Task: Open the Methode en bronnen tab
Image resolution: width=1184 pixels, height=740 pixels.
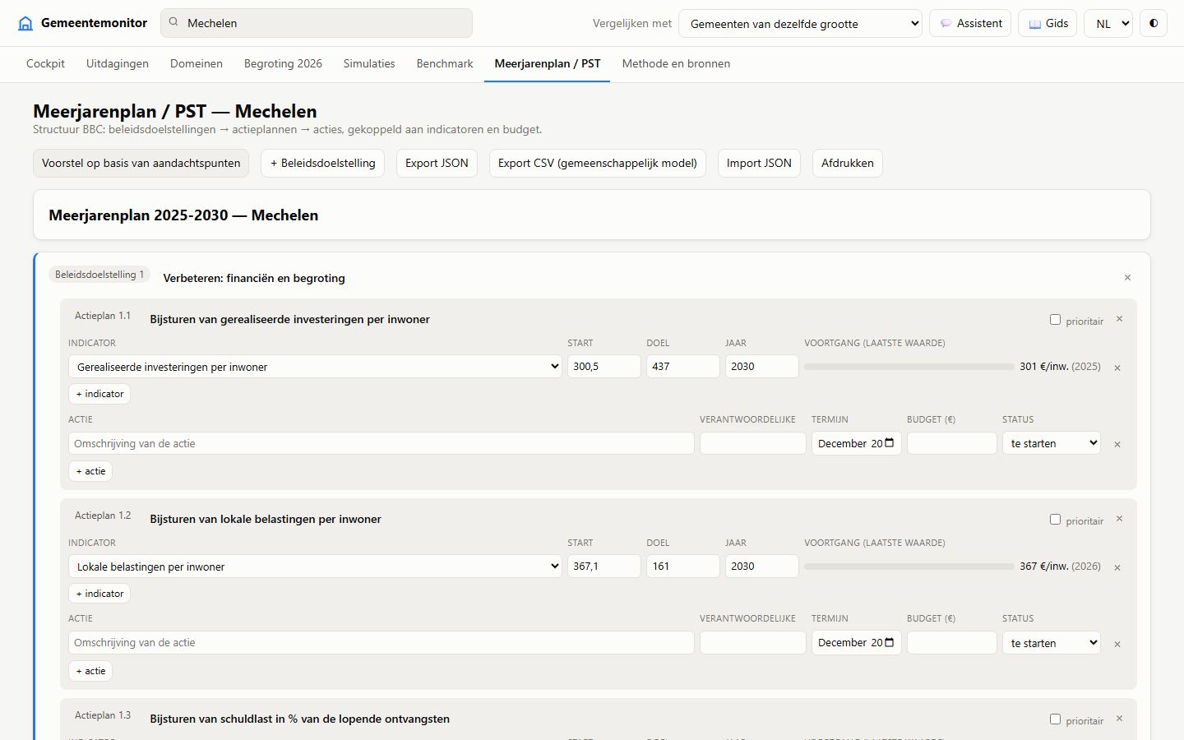Action: (x=676, y=64)
